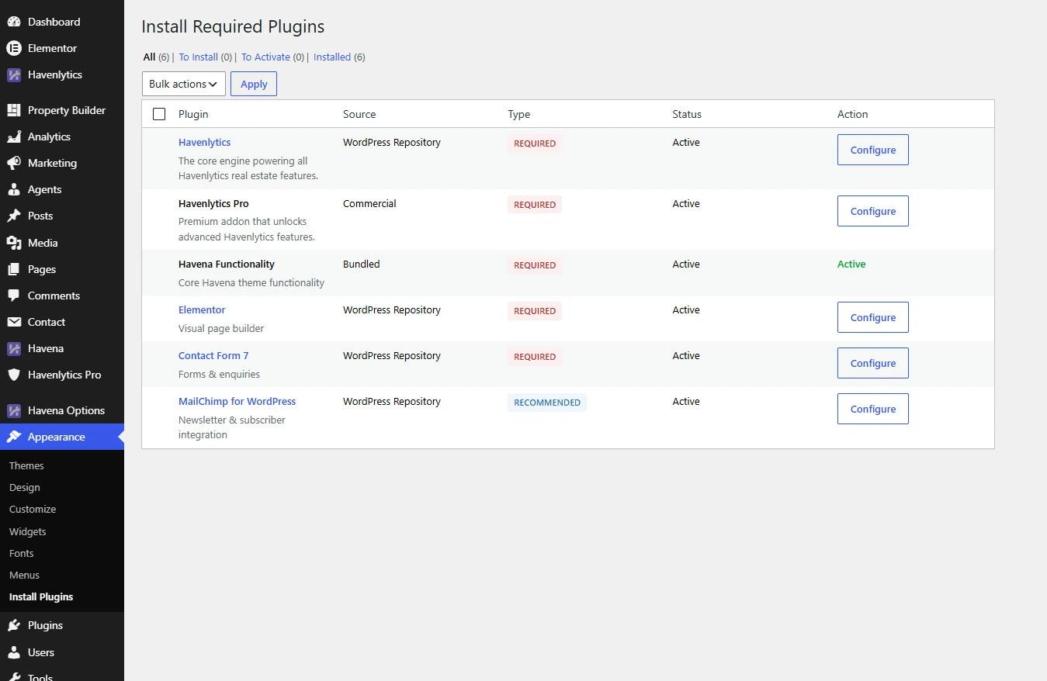Click the Havena menu icon
Image resolution: width=1047 pixels, height=681 pixels.
coord(14,348)
